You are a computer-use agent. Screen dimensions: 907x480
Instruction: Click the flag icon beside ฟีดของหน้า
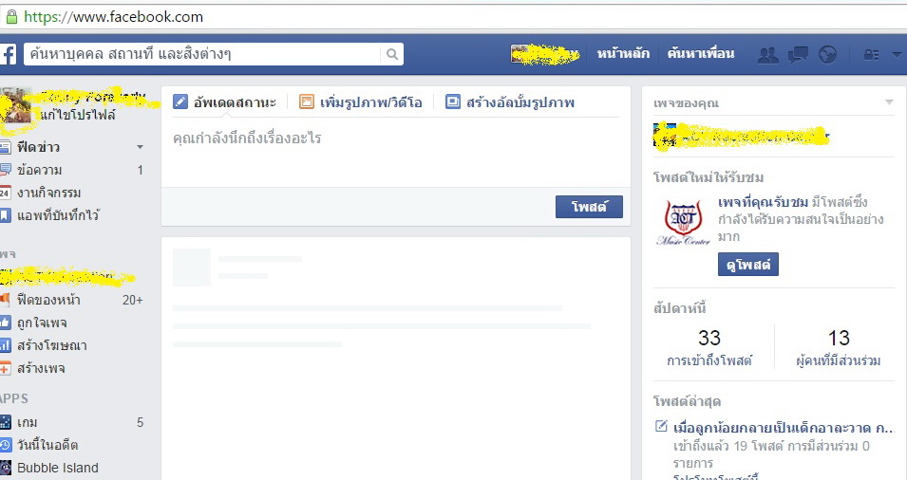coord(5,300)
